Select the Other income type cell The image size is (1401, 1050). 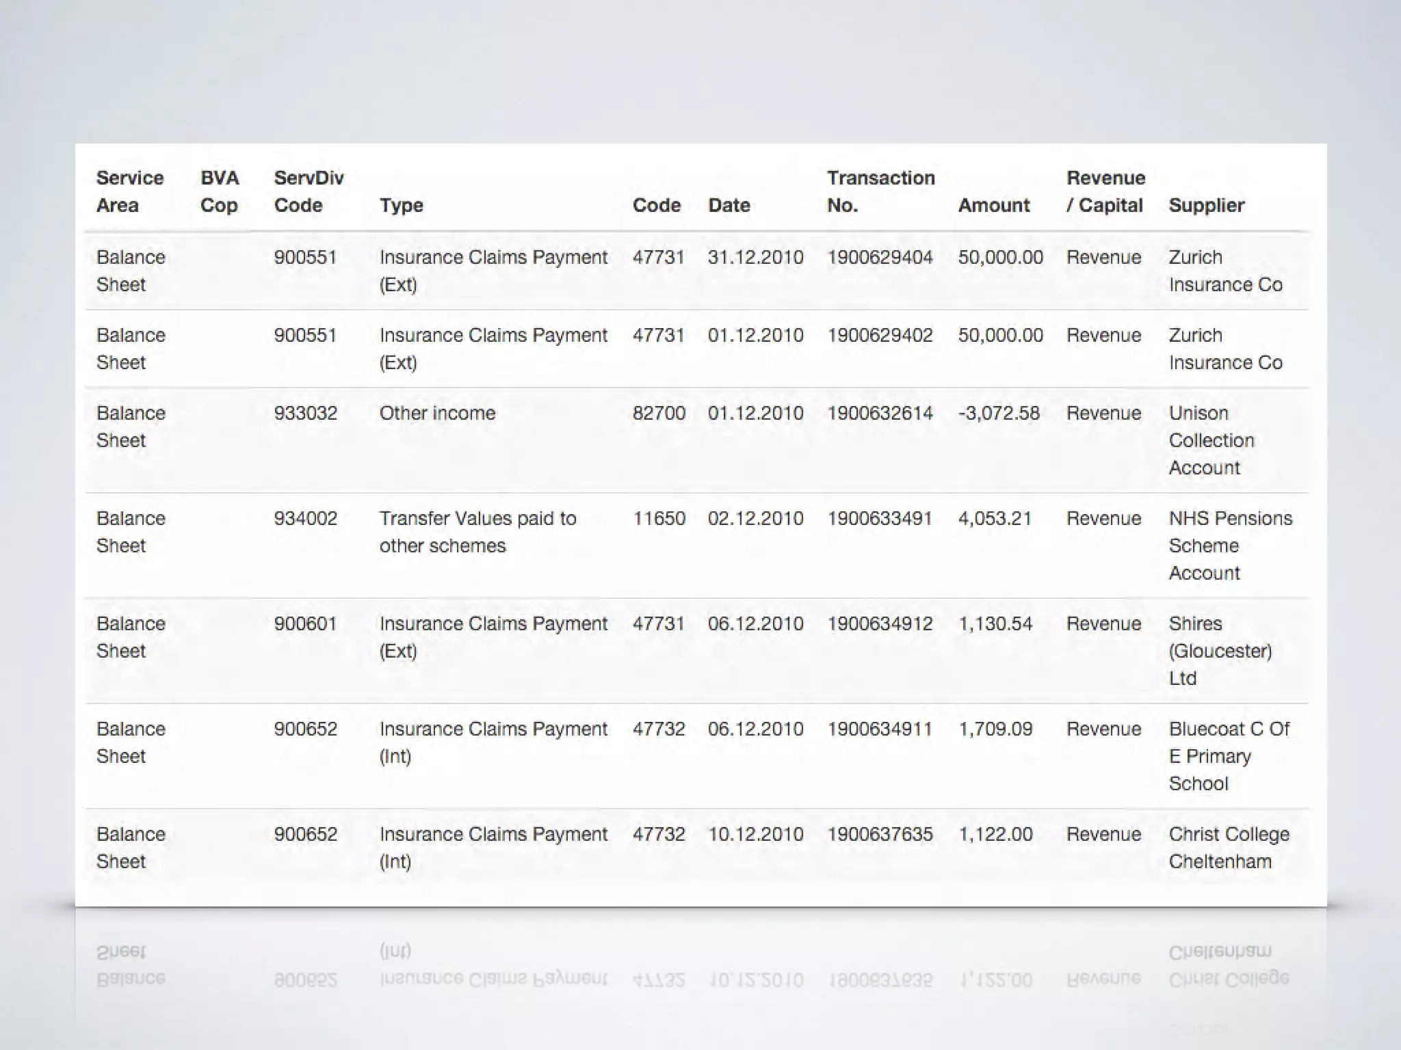[x=437, y=413]
